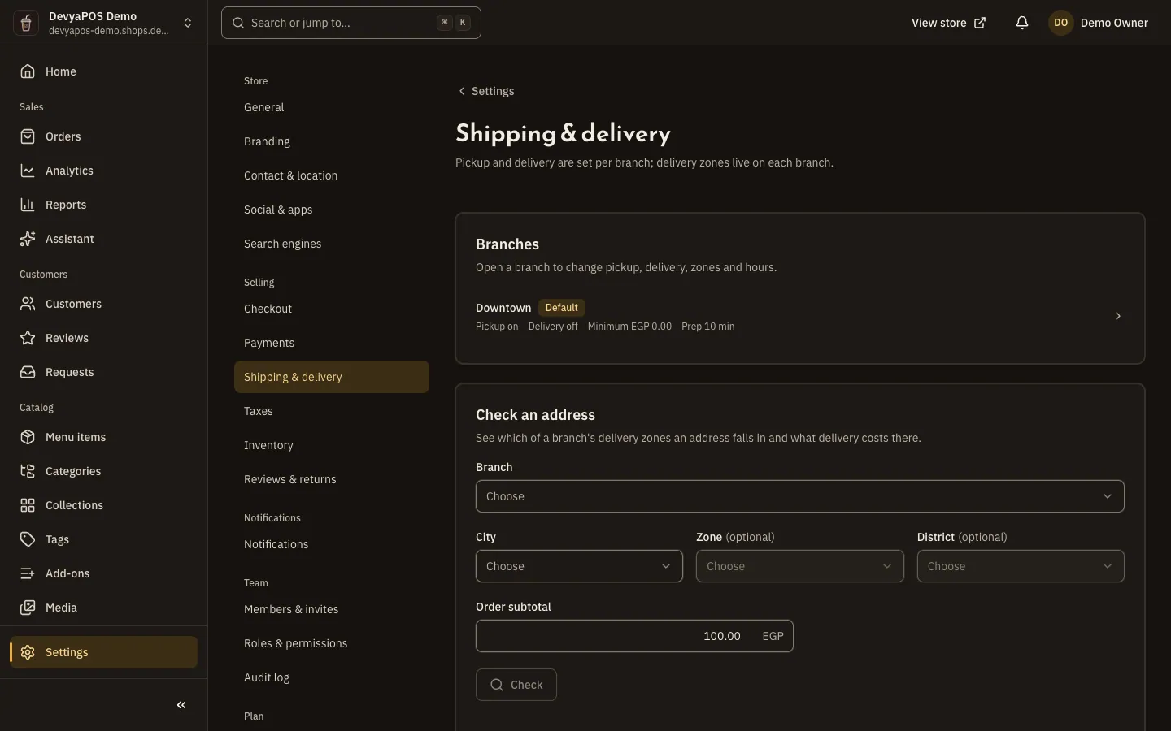Viewport: 1171px width, 731px height.
Task: Click the Menu items label in sidebar
Action: pos(76,437)
